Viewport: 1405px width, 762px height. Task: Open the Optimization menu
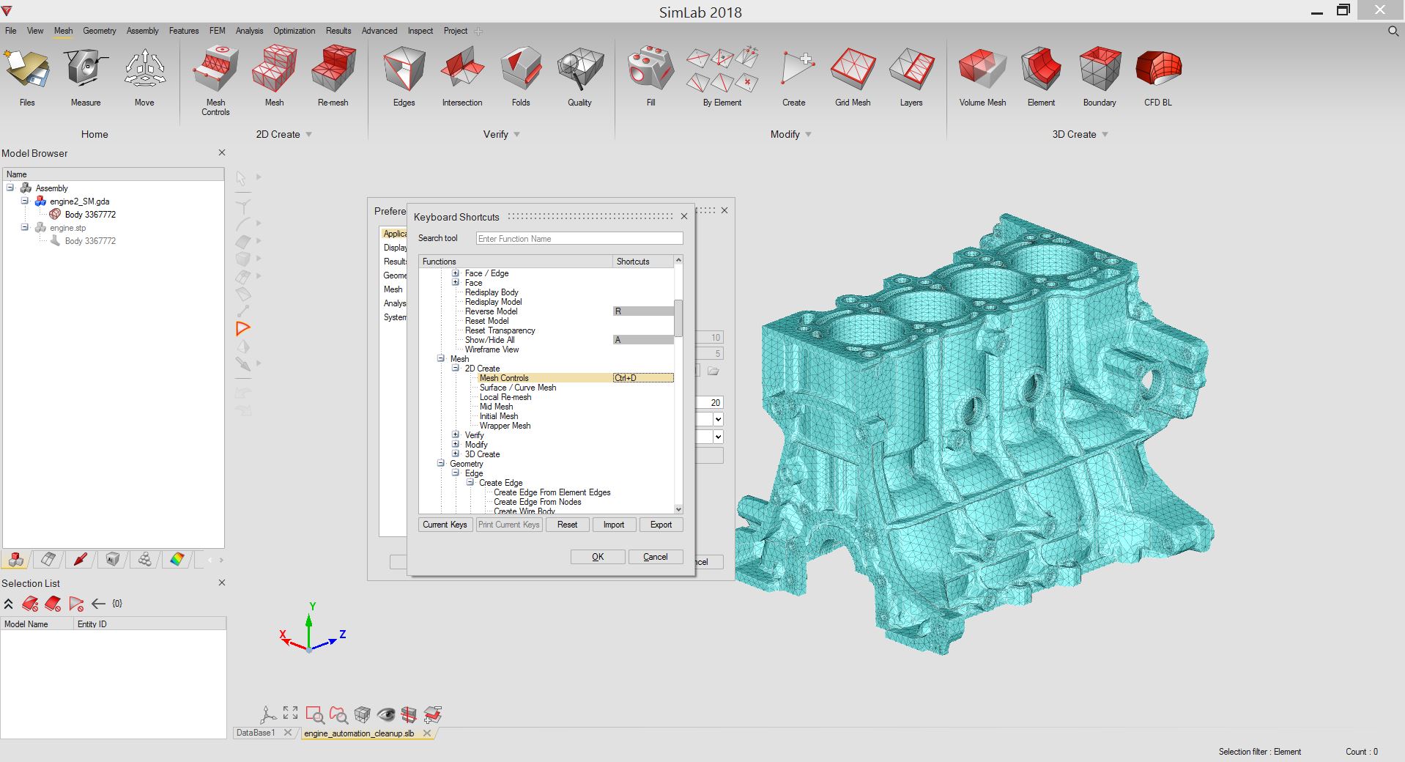pos(294,31)
